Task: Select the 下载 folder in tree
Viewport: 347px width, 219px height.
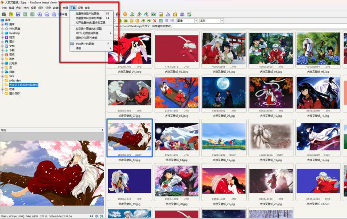Action: point(12,50)
